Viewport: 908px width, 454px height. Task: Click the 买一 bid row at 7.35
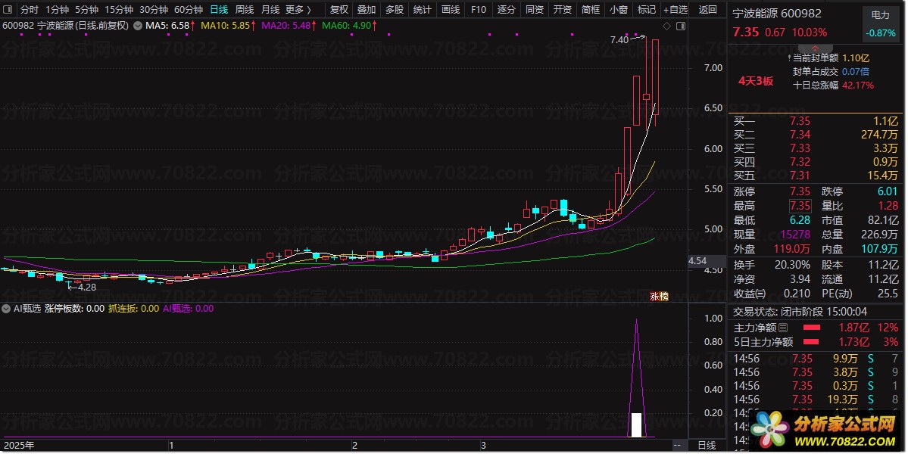(x=816, y=121)
